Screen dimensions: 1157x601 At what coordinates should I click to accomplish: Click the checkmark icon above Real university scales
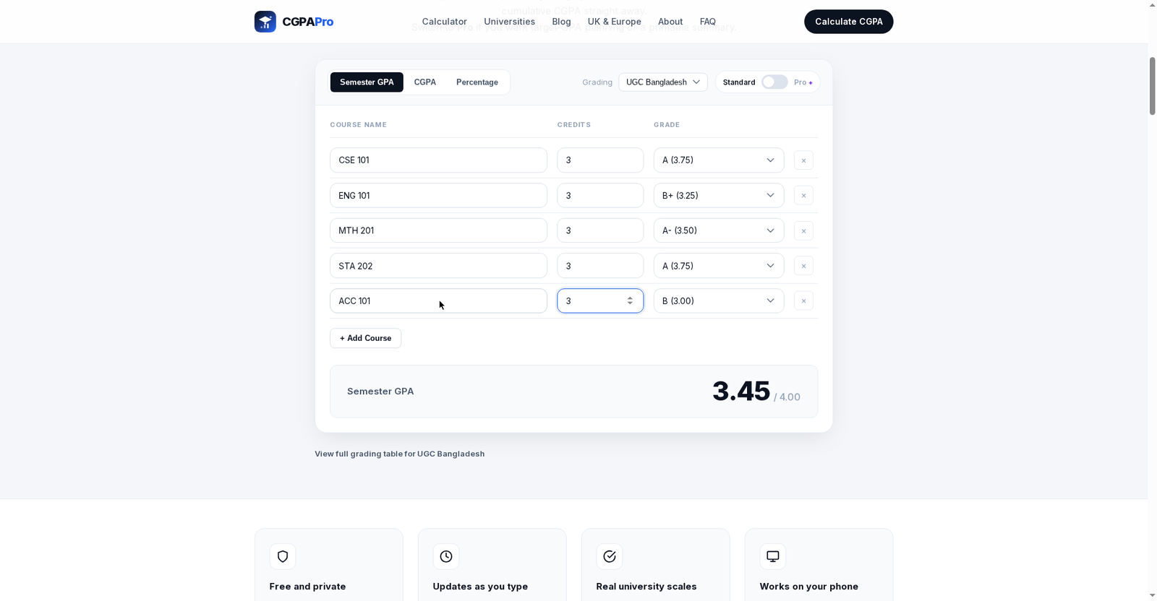(610, 556)
